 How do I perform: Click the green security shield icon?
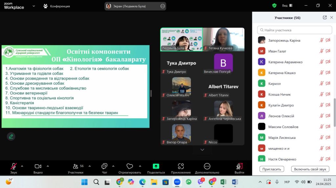(x=274, y=6)
